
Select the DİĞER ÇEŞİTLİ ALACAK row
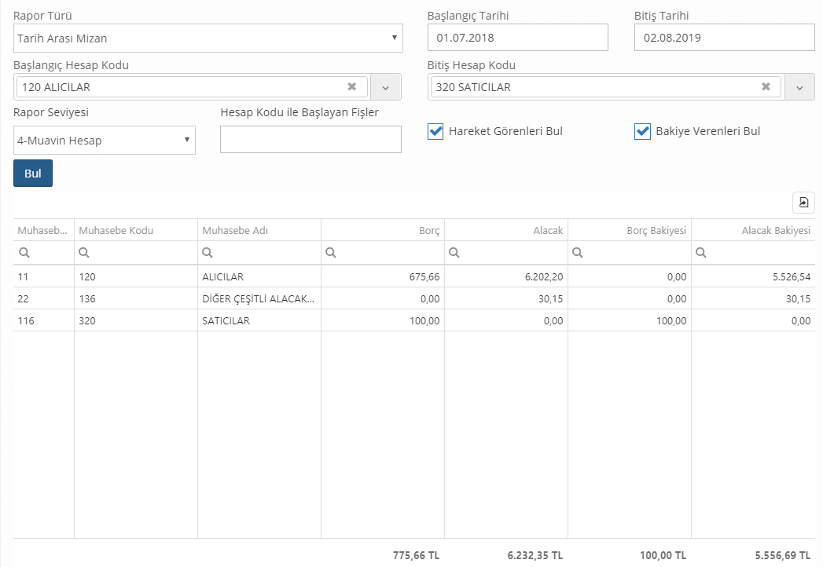[x=259, y=298]
